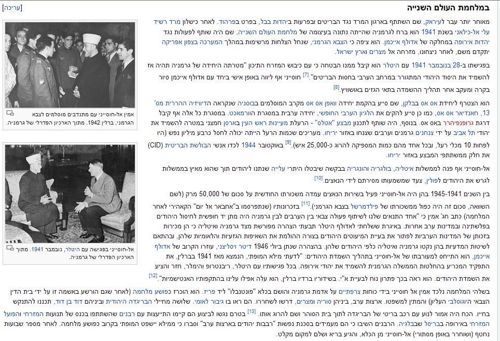Follow the יהדות אירופה link
This screenshot has width=500, height=341.
coord(472,42)
